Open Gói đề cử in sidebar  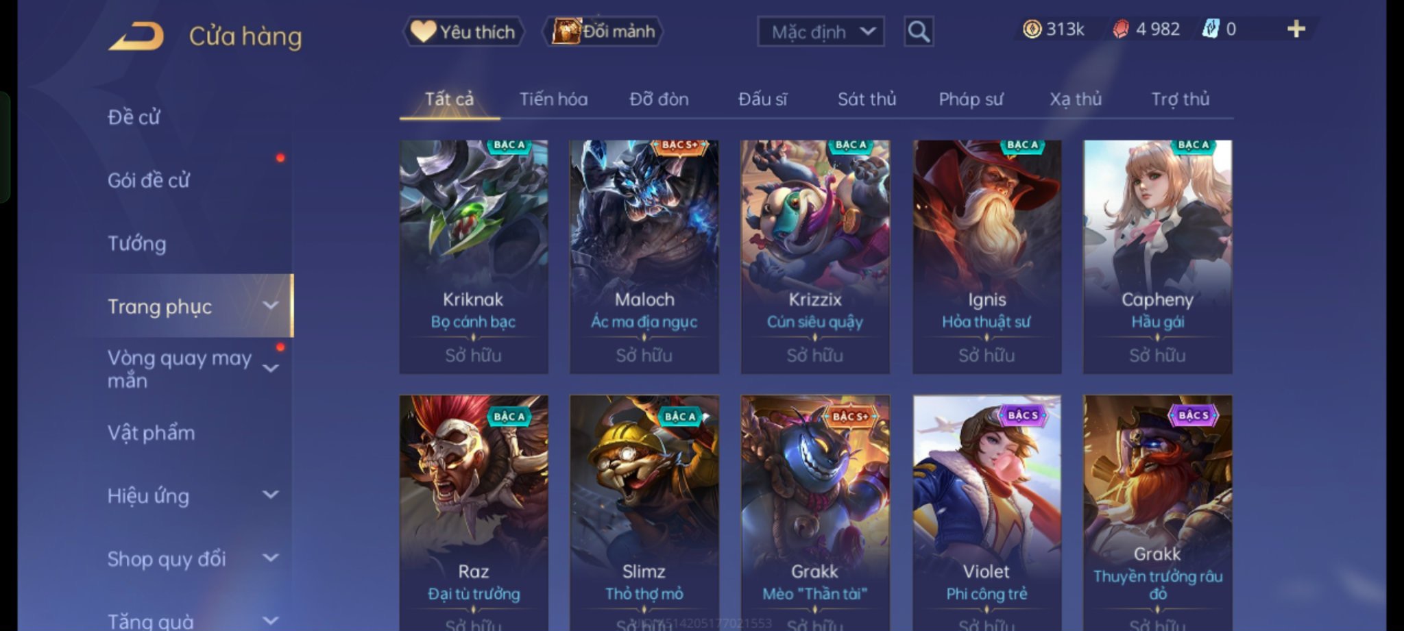pos(148,180)
